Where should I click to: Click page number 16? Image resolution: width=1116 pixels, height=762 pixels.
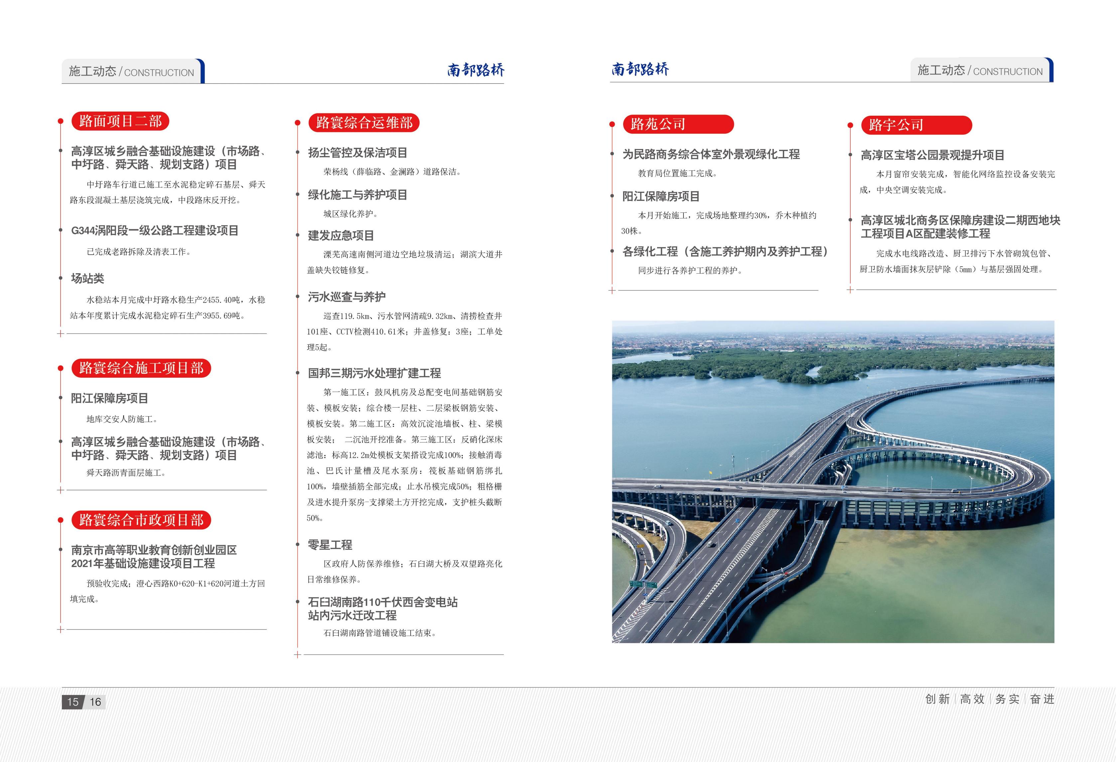95,702
